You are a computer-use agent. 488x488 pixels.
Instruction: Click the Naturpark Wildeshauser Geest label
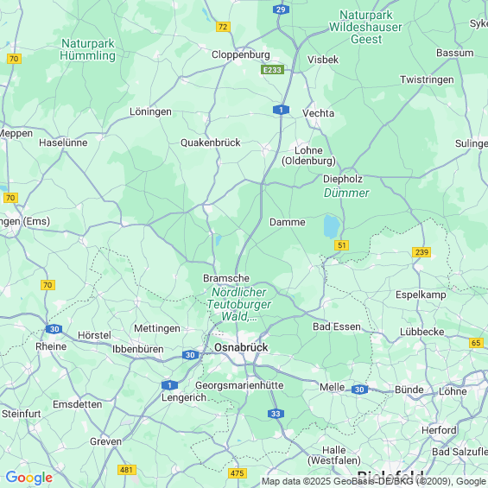pyautogui.click(x=366, y=27)
